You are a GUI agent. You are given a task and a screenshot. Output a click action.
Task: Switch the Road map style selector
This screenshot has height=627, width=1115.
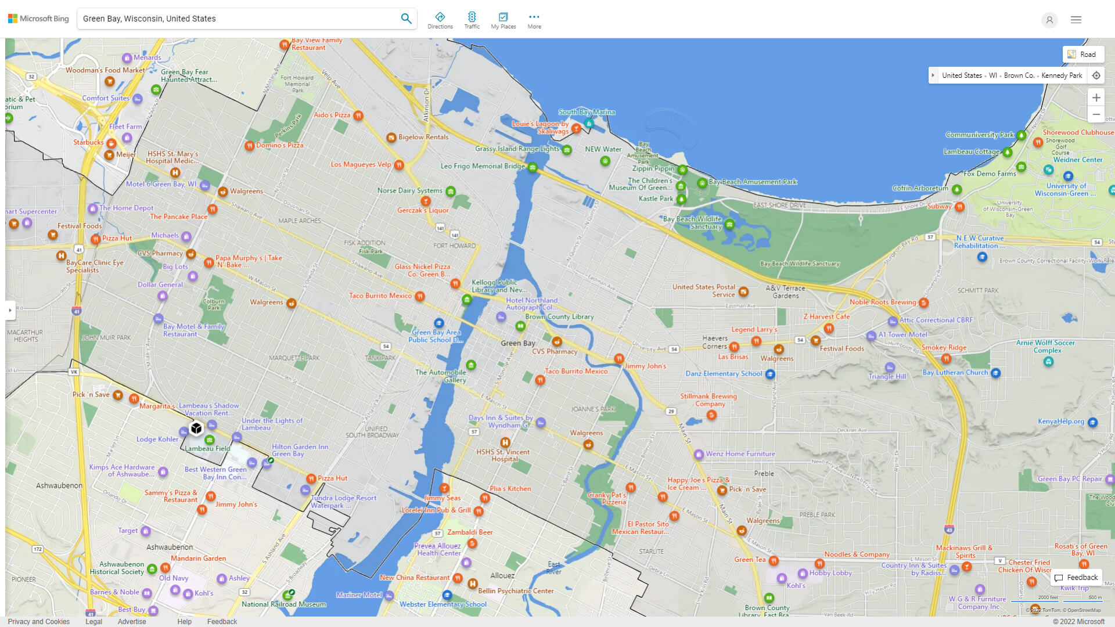click(x=1082, y=55)
